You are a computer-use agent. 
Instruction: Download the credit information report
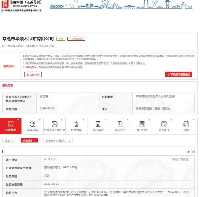(179, 74)
